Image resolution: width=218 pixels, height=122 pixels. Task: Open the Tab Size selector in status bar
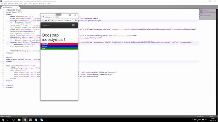[200, 117]
